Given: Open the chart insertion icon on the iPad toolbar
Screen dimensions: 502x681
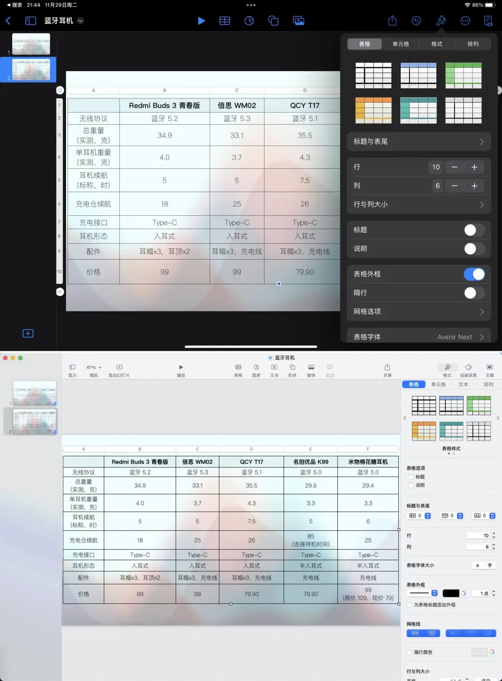Looking at the screenshot, I should (249, 21).
